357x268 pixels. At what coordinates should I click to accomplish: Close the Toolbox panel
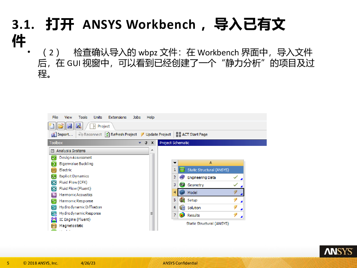click(153, 143)
